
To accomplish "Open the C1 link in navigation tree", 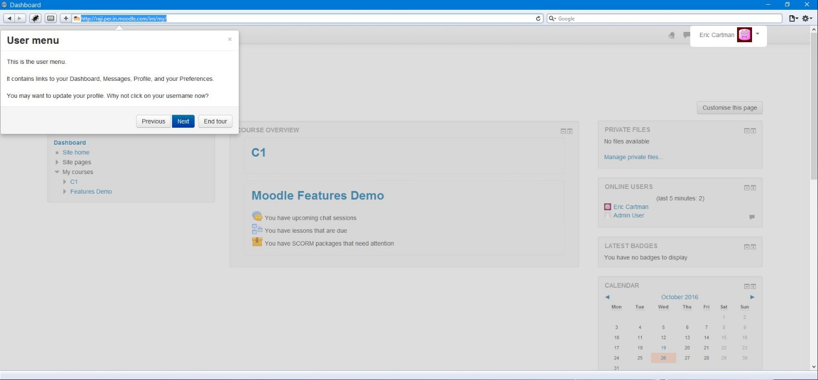I will 74,182.
